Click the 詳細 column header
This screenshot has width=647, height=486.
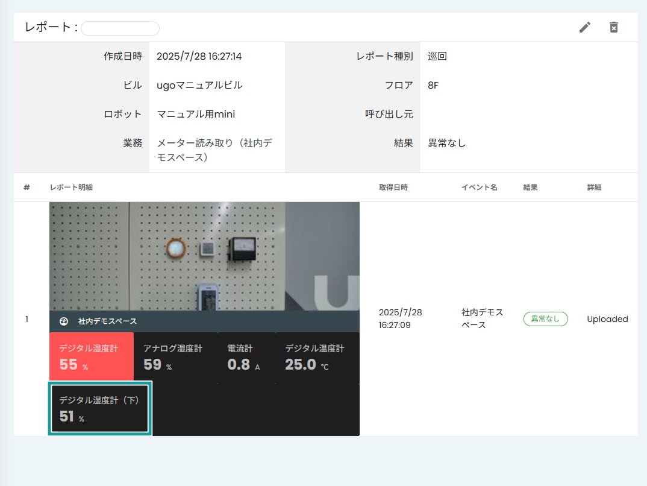click(594, 187)
